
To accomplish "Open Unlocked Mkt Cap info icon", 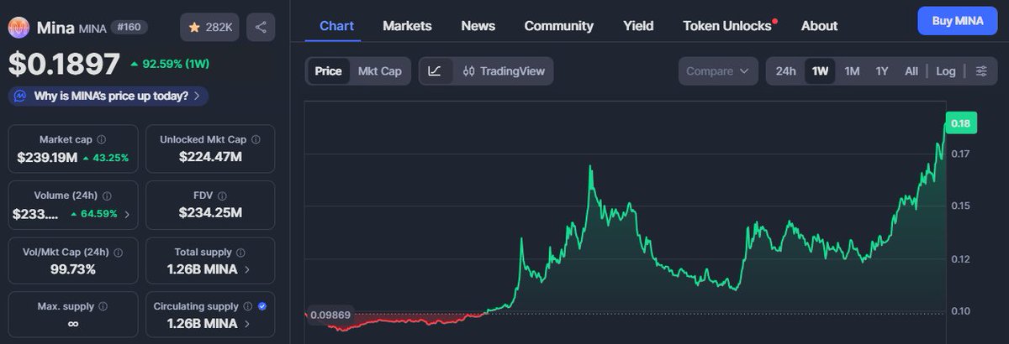I will (x=256, y=139).
